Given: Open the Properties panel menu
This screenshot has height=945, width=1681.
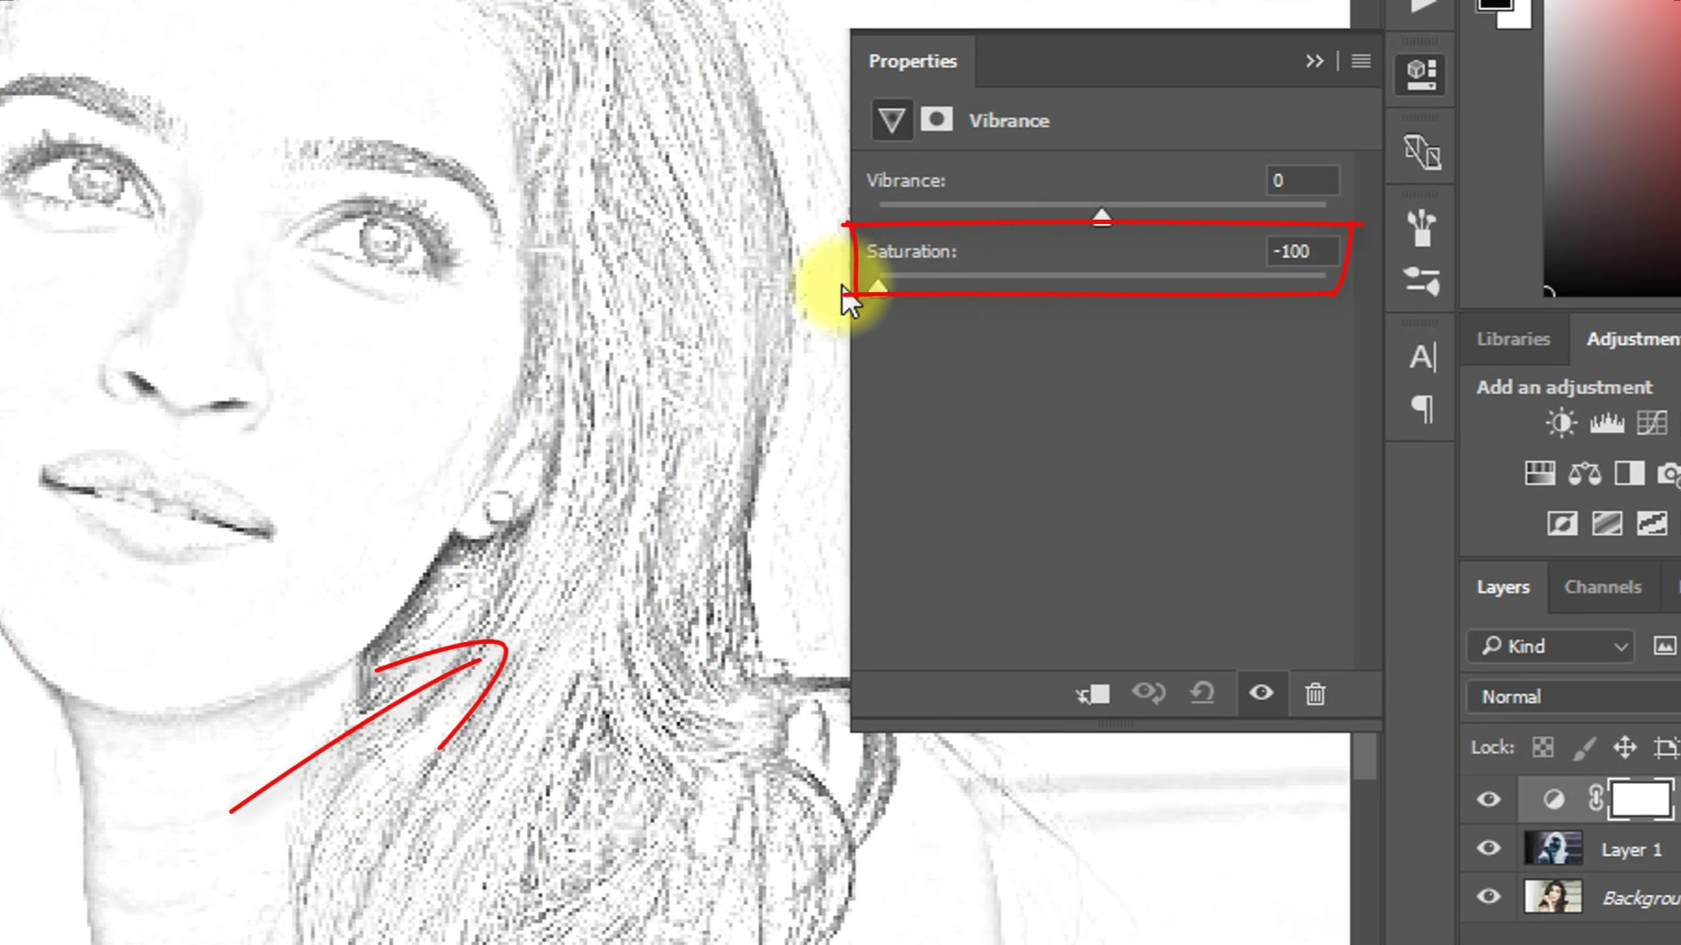Looking at the screenshot, I should click(1361, 60).
